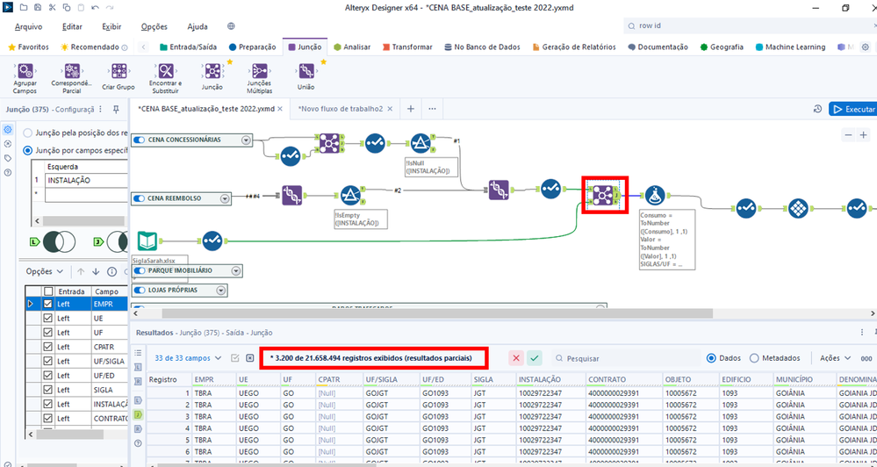The height and width of the screenshot is (467, 877).
Task: Open the Arquivo menu
Action: click(x=28, y=26)
